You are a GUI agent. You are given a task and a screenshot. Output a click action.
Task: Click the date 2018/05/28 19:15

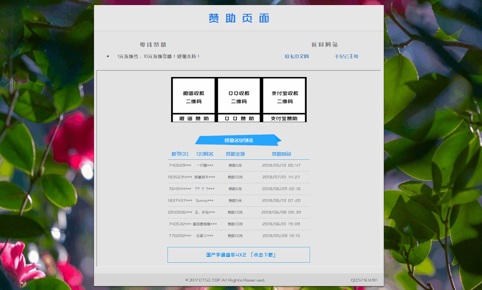281,236
